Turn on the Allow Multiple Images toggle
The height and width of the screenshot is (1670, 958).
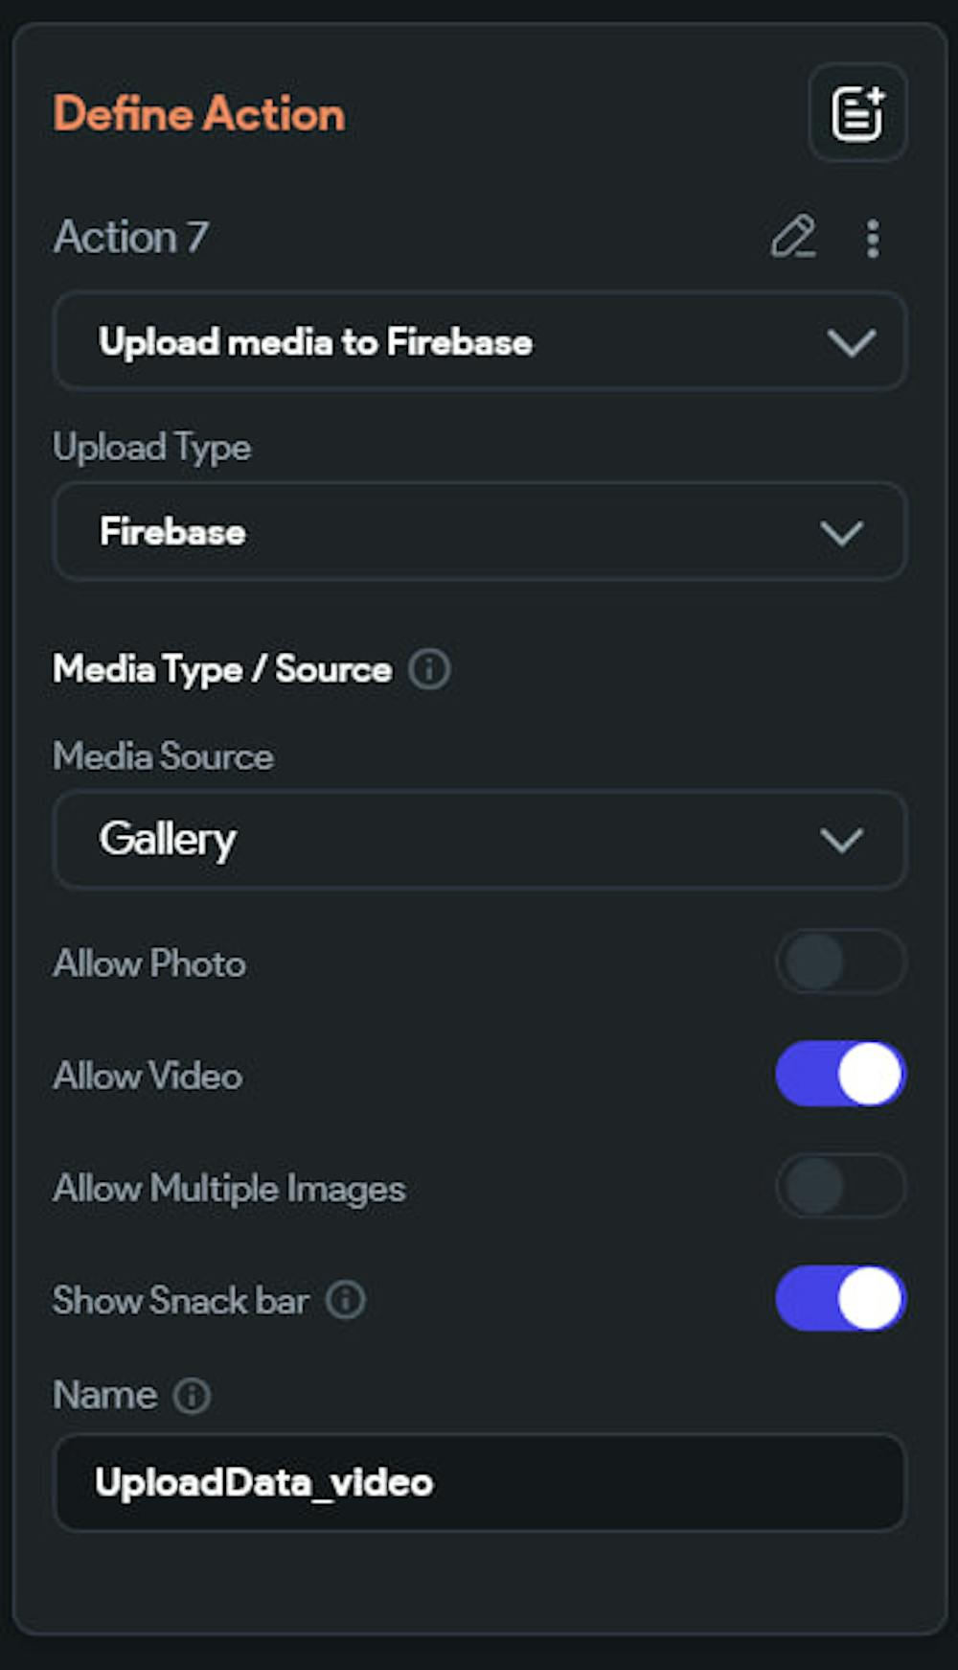click(x=840, y=1186)
